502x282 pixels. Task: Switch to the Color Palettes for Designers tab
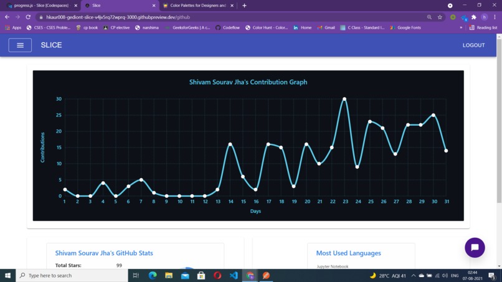tap(198, 6)
